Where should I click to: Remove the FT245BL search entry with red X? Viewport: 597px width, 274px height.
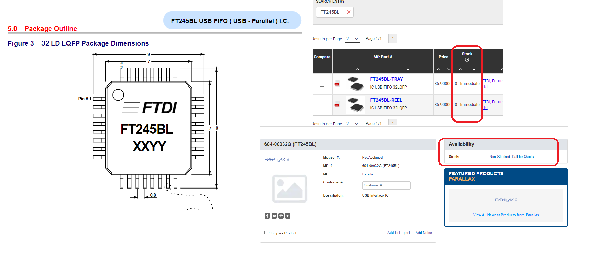[x=349, y=12]
